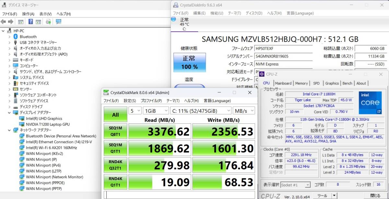Switch to the Memory tab in CPU-Z
The width and height of the screenshot is (389, 199).
point(301,83)
